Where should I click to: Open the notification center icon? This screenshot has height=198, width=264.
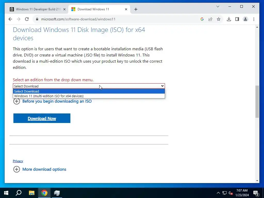pos(256,193)
